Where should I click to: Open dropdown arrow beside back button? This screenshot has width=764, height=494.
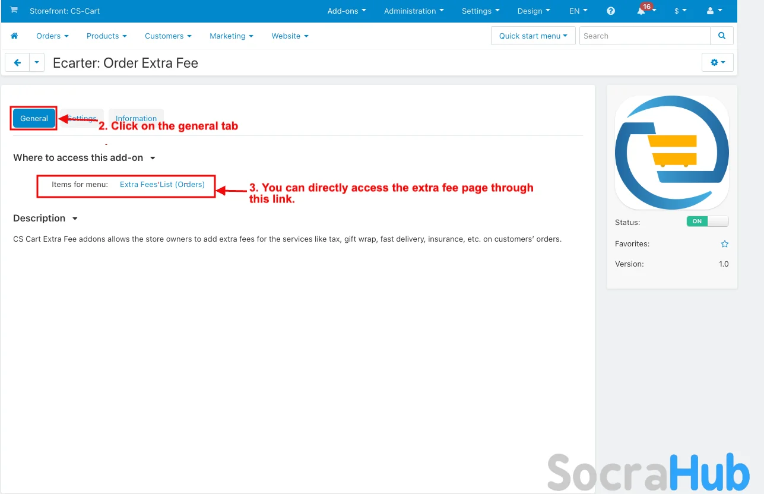[x=37, y=62]
